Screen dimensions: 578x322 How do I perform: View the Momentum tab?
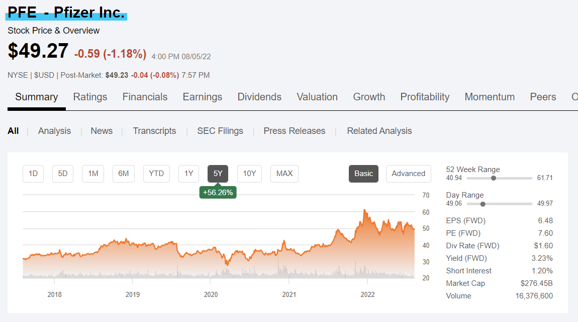pos(490,97)
